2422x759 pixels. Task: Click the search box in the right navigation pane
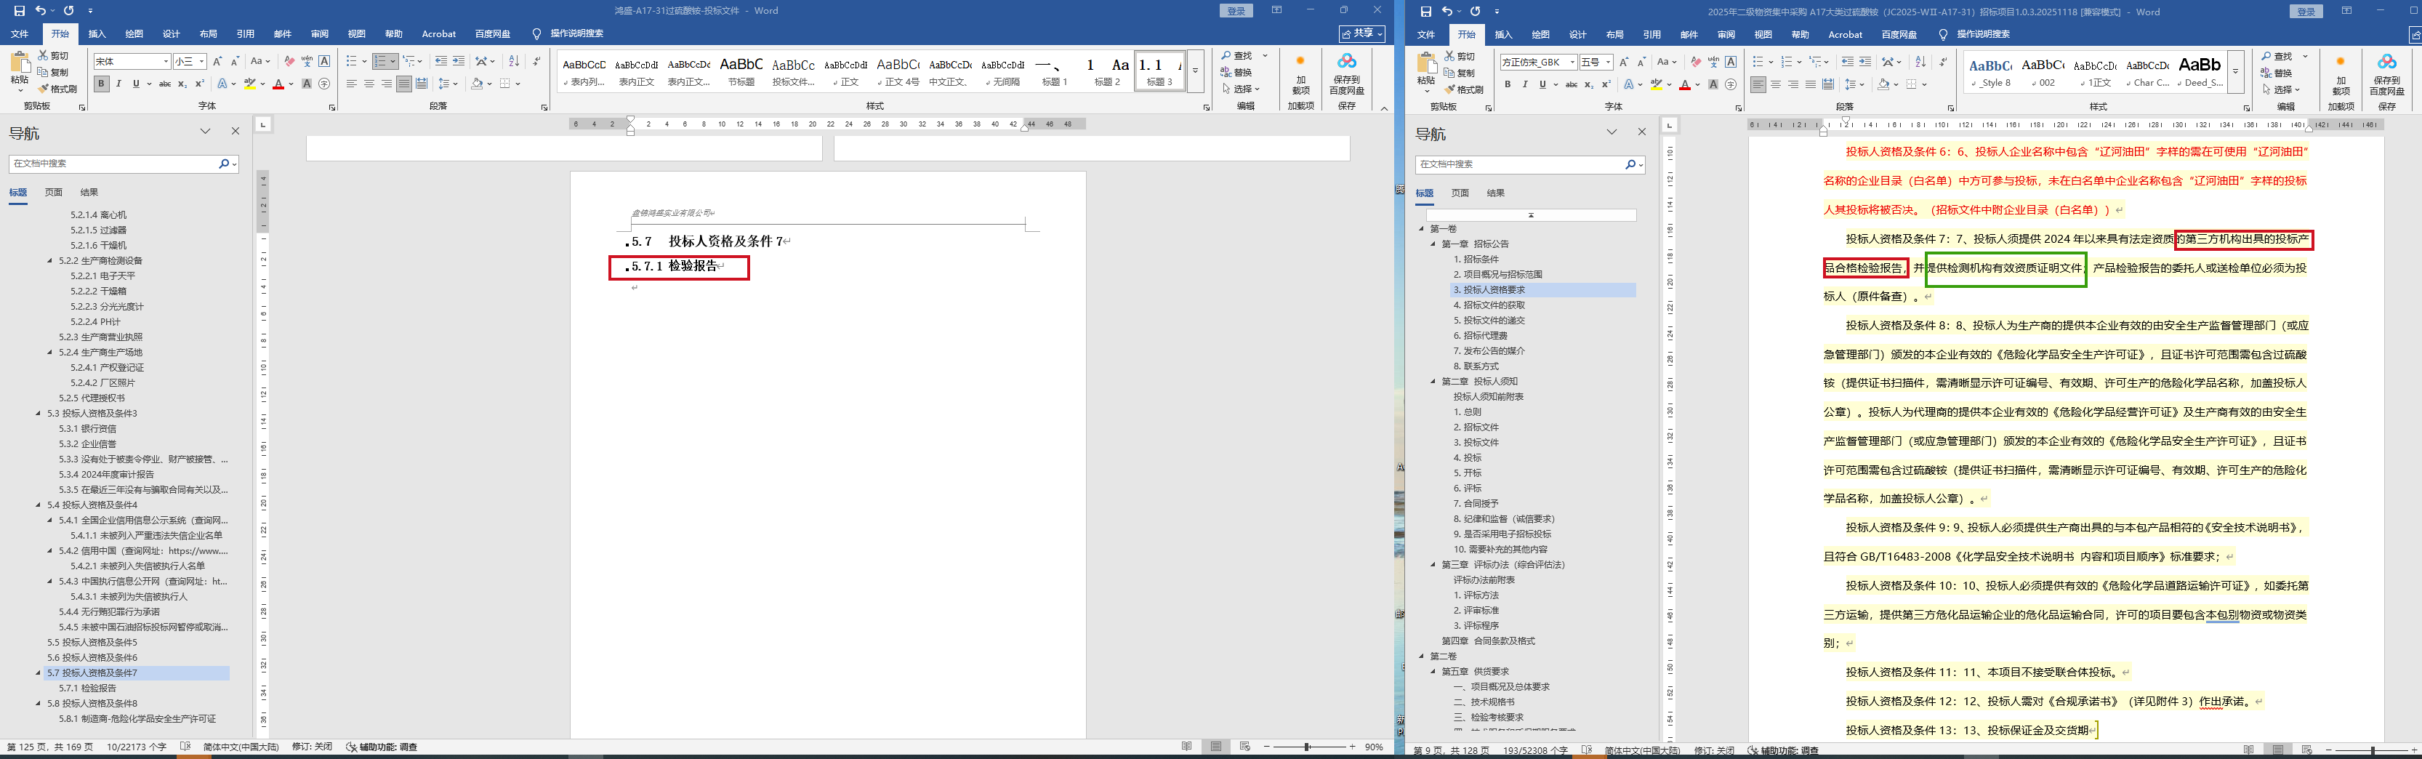coord(1519,164)
